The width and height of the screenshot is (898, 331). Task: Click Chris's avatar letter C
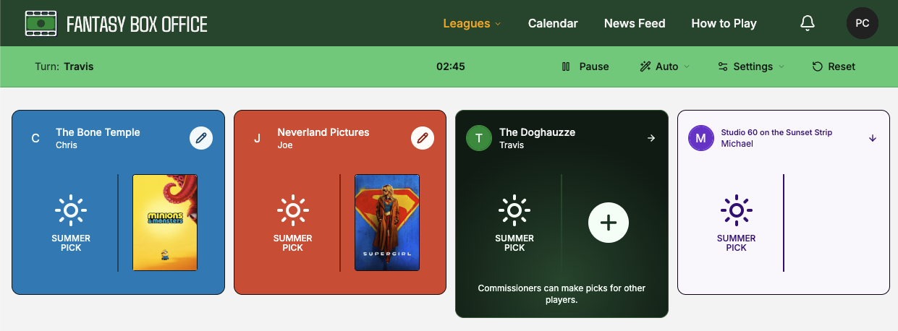coord(35,138)
